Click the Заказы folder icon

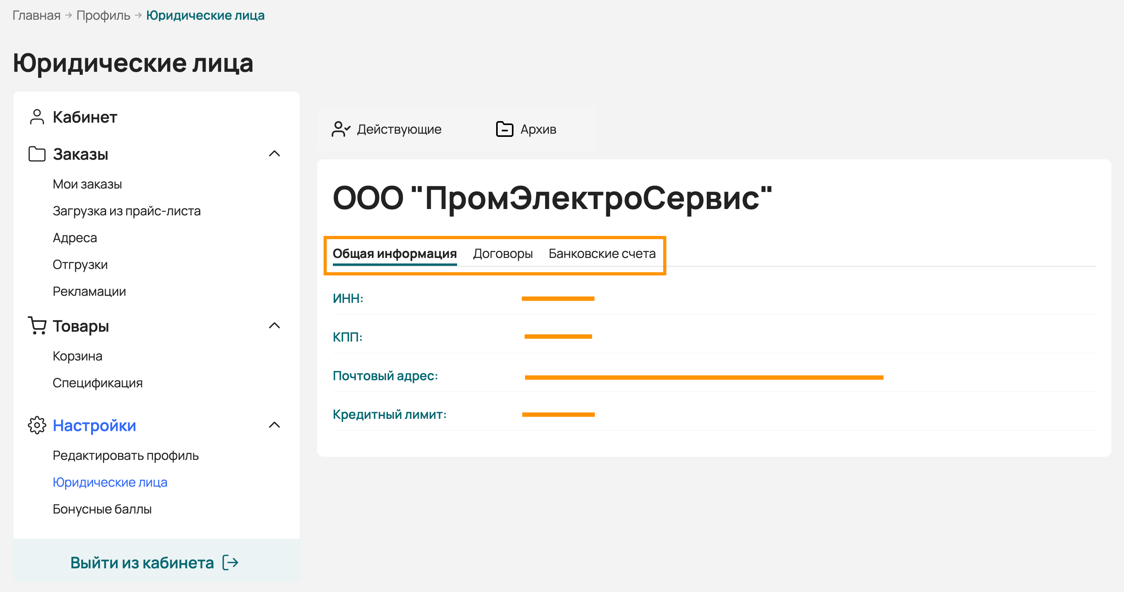[x=37, y=154]
